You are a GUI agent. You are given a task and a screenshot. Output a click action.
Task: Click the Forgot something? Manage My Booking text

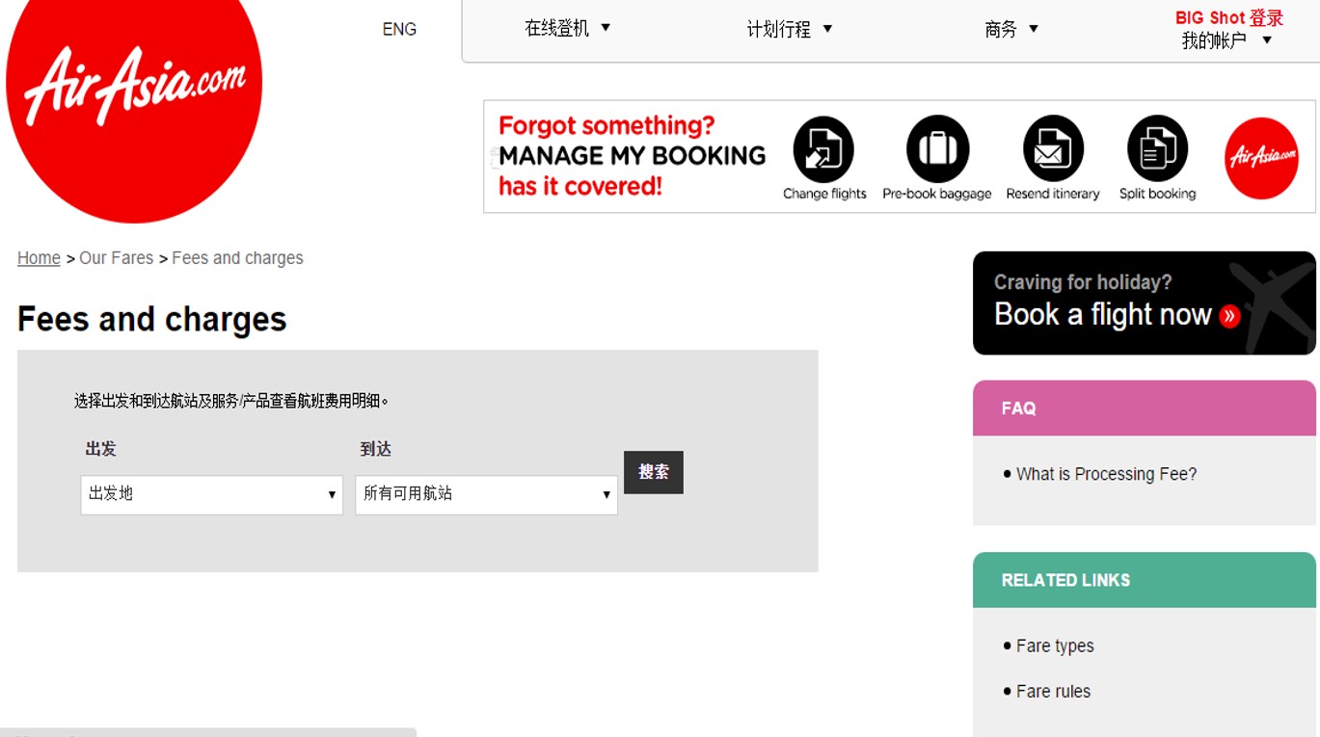[x=632, y=156]
